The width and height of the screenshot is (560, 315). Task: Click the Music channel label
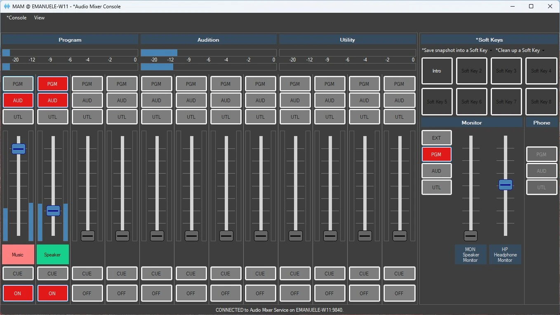(x=18, y=254)
